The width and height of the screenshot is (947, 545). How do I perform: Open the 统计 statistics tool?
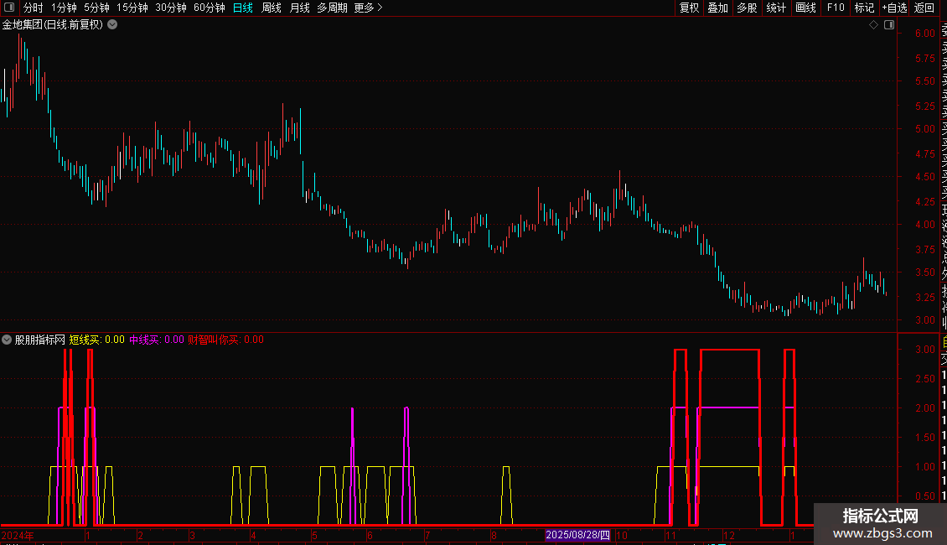[776, 8]
